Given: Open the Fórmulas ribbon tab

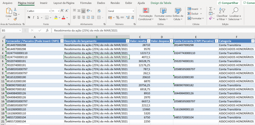Looking at the screenshot, I should pos(86,3).
